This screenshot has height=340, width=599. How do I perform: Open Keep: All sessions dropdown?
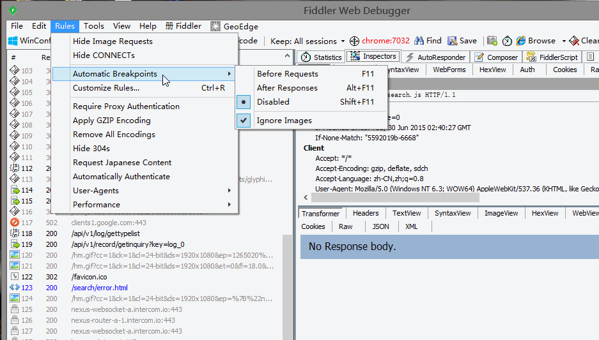click(x=307, y=41)
